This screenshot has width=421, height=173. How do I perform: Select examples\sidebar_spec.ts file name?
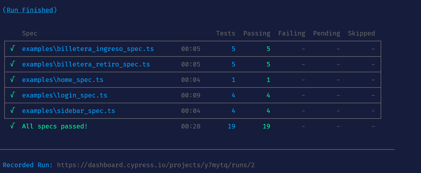tap(69, 111)
